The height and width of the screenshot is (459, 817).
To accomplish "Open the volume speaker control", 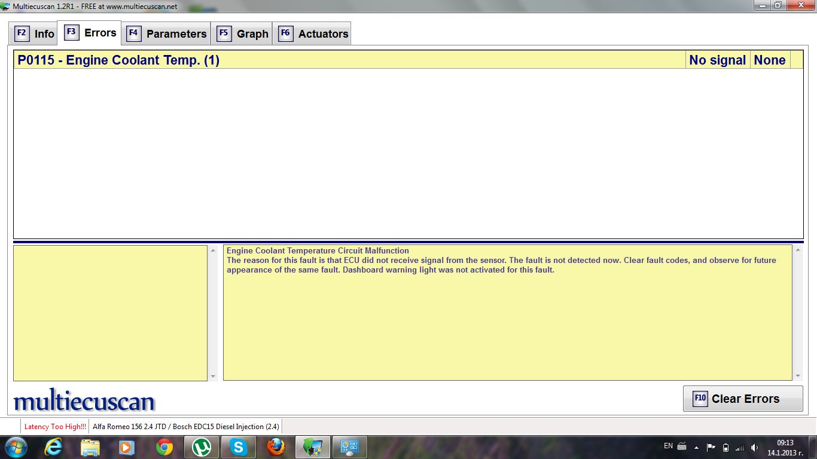I will pyautogui.click(x=754, y=447).
